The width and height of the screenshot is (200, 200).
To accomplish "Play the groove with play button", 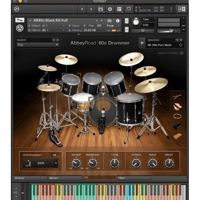I will tap(142, 43).
